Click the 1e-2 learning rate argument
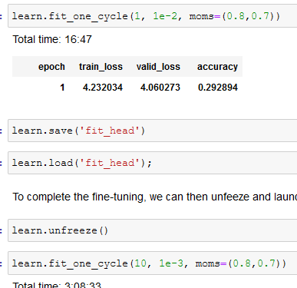The width and height of the screenshot is (297, 288). pos(165,16)
